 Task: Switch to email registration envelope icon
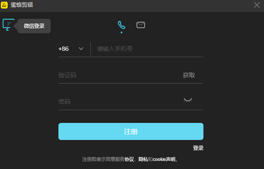pyautogui.click(x=141, y=25)
